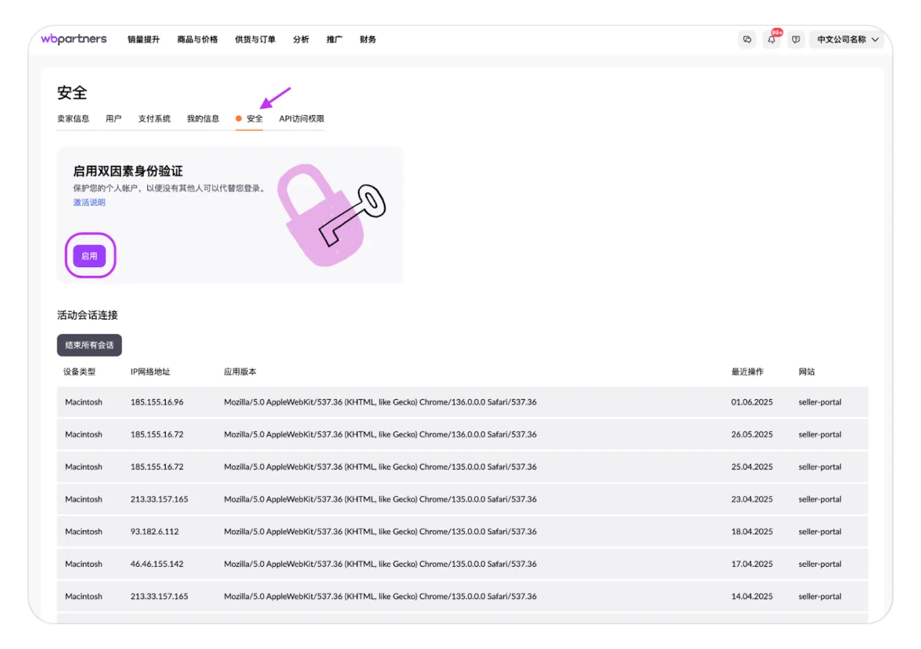
Task: Open the 分析 menu
Action: click(x=301, y=40)
